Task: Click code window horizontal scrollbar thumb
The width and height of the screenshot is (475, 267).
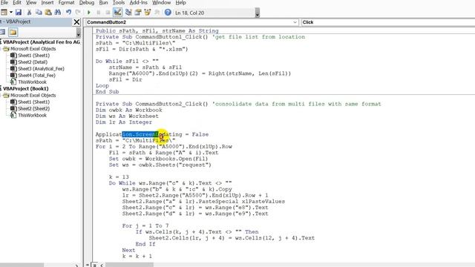Action: point(129,265)
